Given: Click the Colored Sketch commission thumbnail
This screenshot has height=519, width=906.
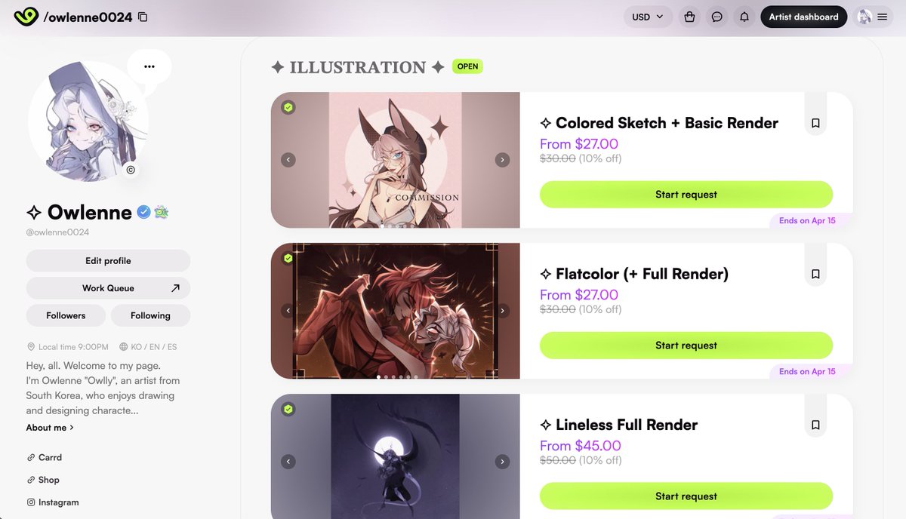Looking at the screenshot, I should coord(395,160).
